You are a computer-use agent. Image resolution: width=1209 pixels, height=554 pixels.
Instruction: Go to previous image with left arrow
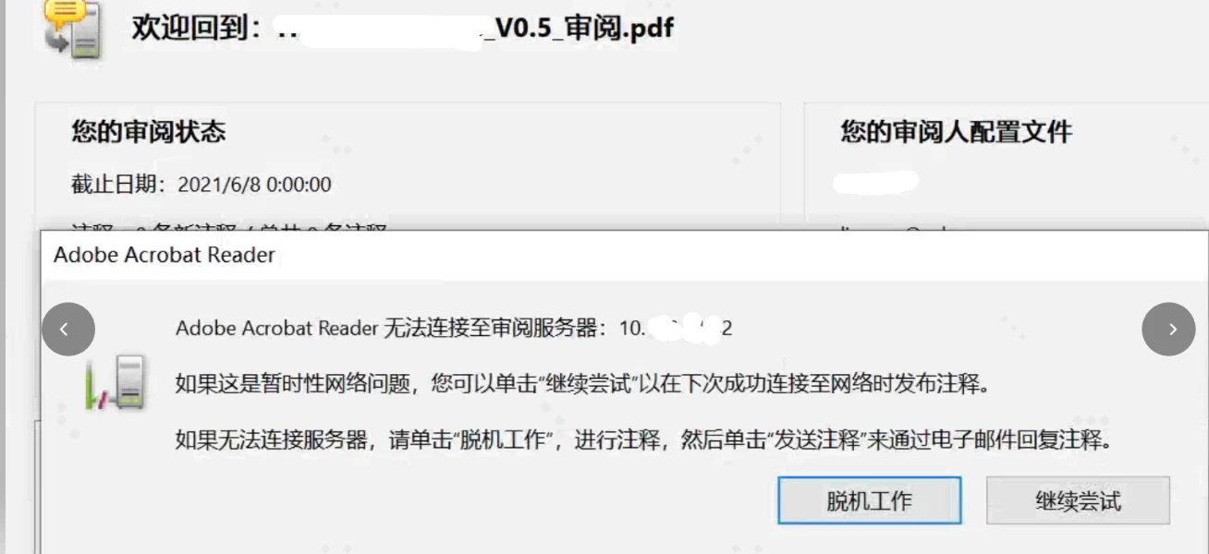68,329
